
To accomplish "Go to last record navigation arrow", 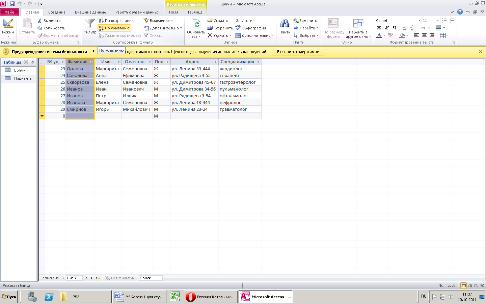I will click(92, 278).
